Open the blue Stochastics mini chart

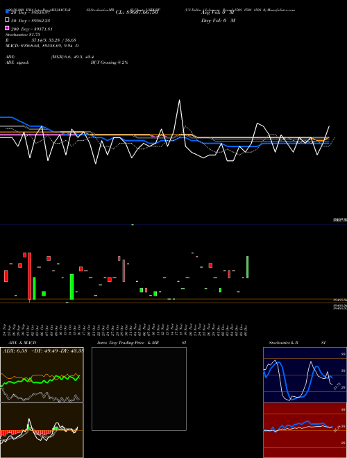[x=305, y=375]
